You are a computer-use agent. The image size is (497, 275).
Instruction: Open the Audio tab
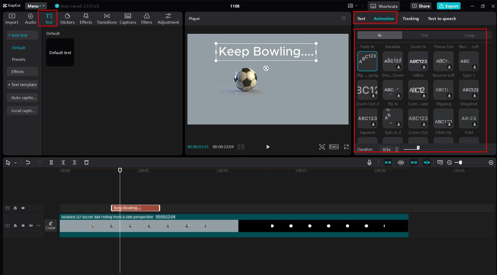30,19
